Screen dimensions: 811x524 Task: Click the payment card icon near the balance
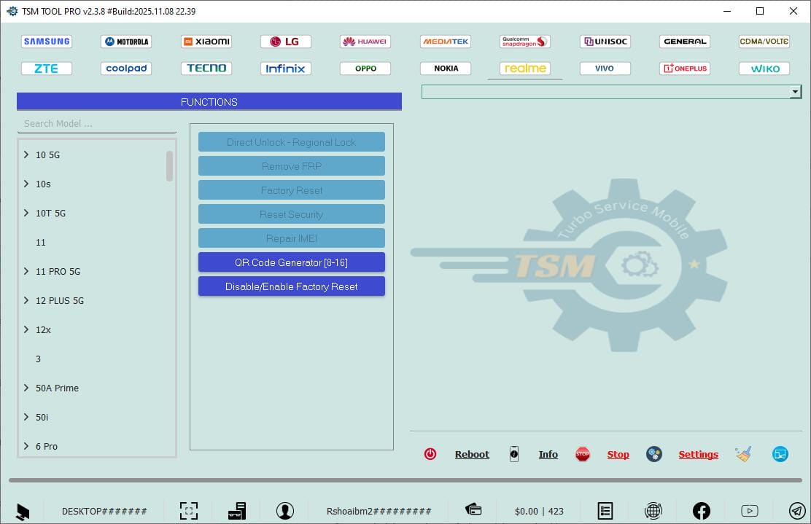(x=473, y=510)
